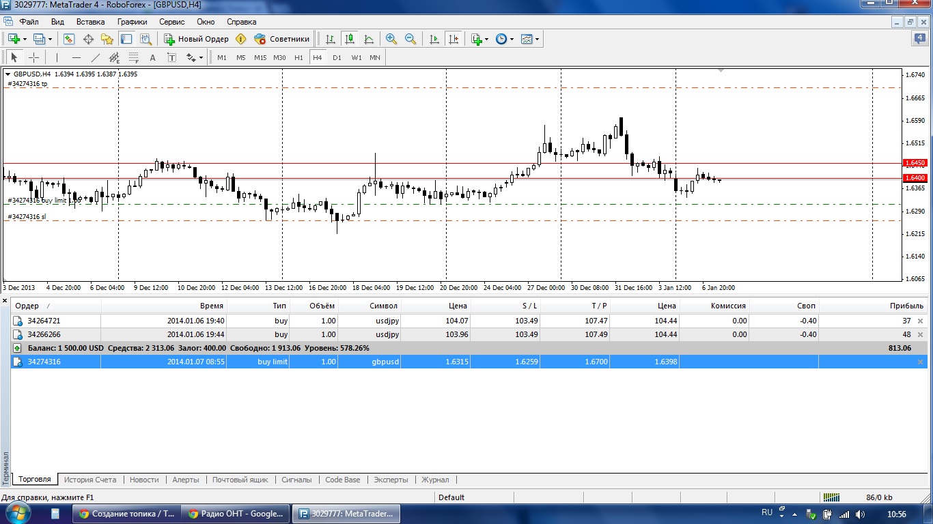This screenshot has height=524, width=933.
Task: Select the Fibonacci retracement tool
Action: click(134, 58)
